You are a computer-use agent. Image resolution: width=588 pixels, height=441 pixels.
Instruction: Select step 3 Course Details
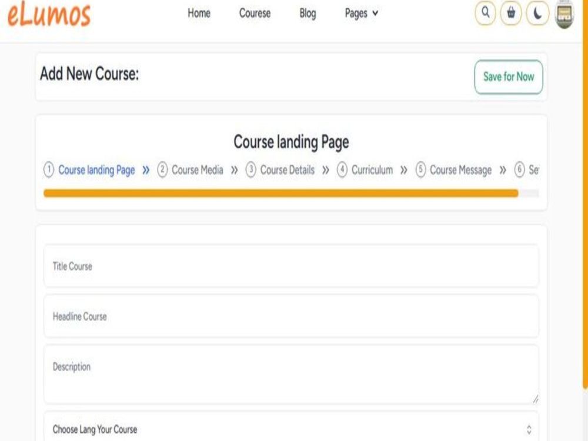click(x=280, y=170)
